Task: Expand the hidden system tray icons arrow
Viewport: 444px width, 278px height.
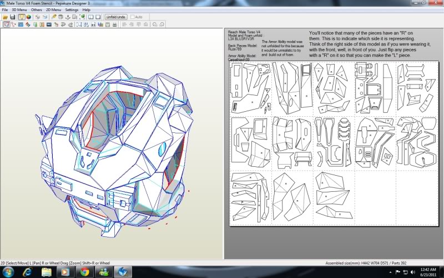Action: (x=391, y=272)
